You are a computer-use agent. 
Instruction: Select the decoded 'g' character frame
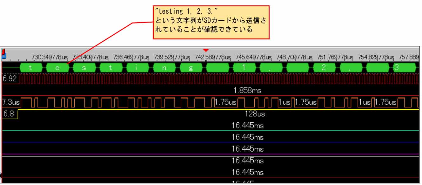[x=191, y=68]
